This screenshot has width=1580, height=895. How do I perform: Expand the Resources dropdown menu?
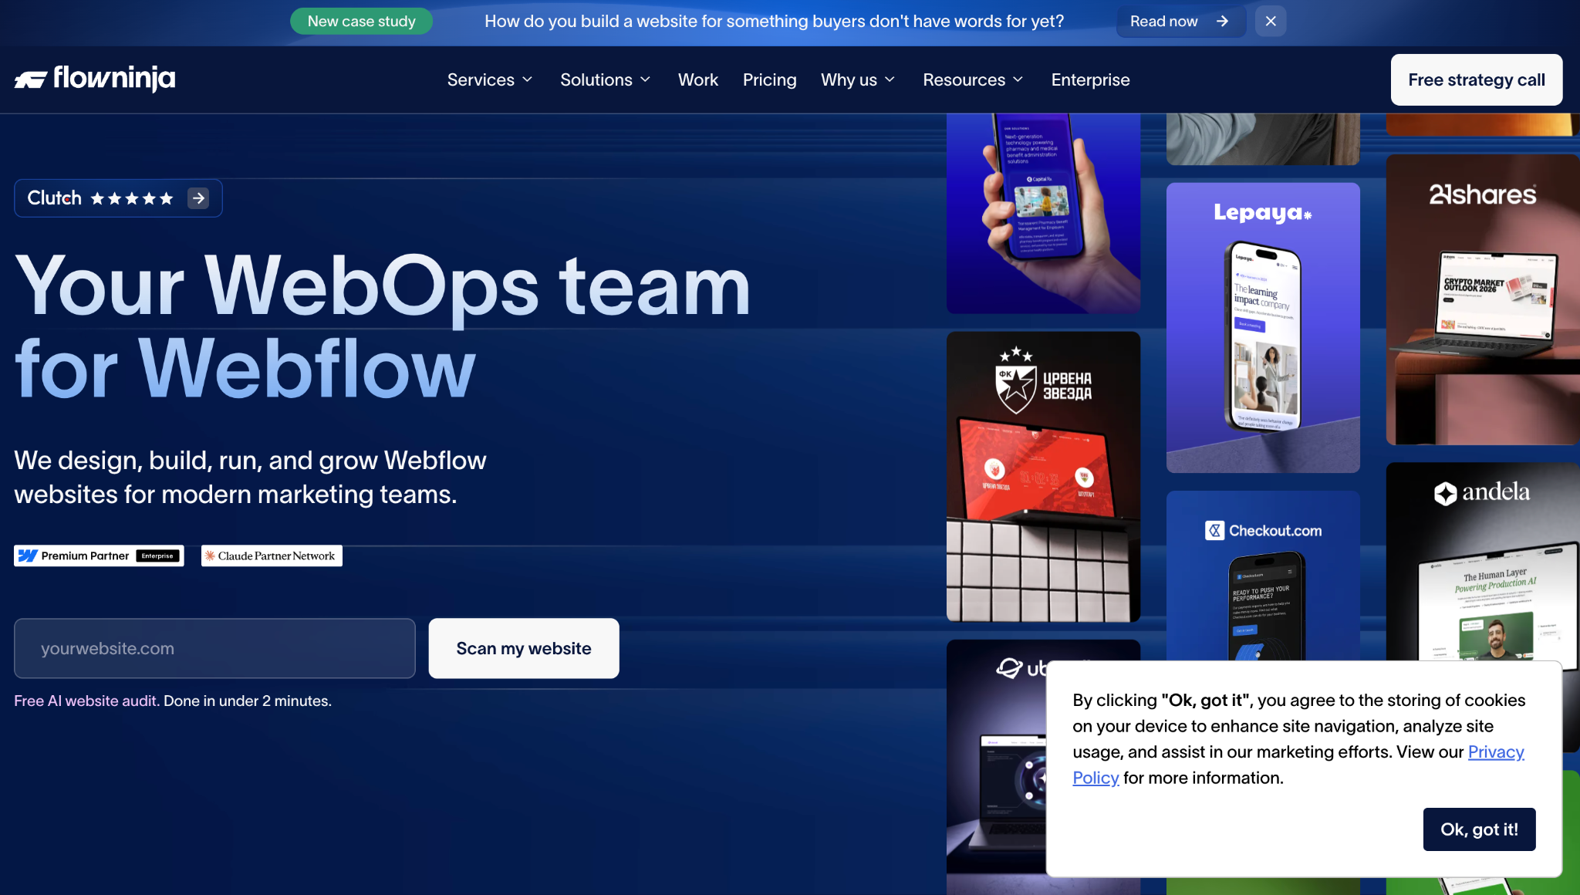tap(973, 79)
